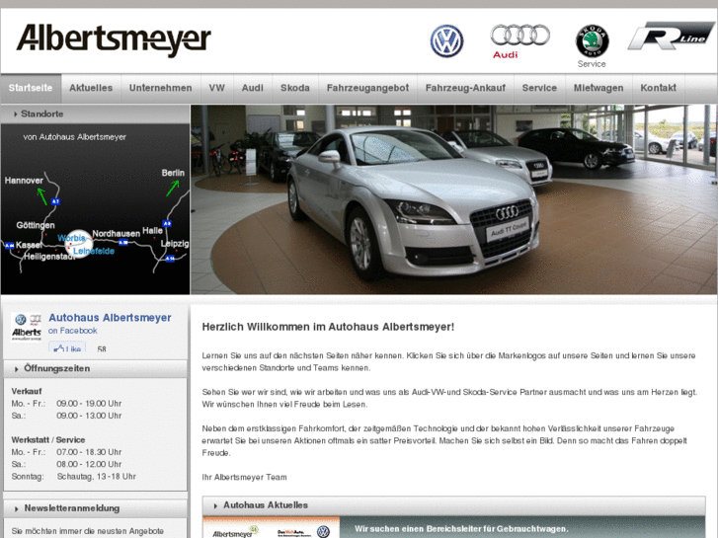Click the Audi TT Coupé showroom banner image
This screenshot has height=538, width=718.
point(453,199)
